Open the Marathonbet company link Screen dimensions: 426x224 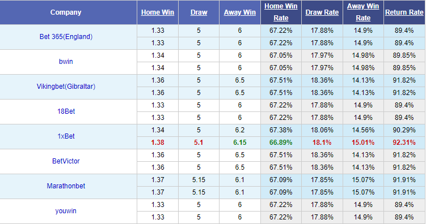(66, 186)
